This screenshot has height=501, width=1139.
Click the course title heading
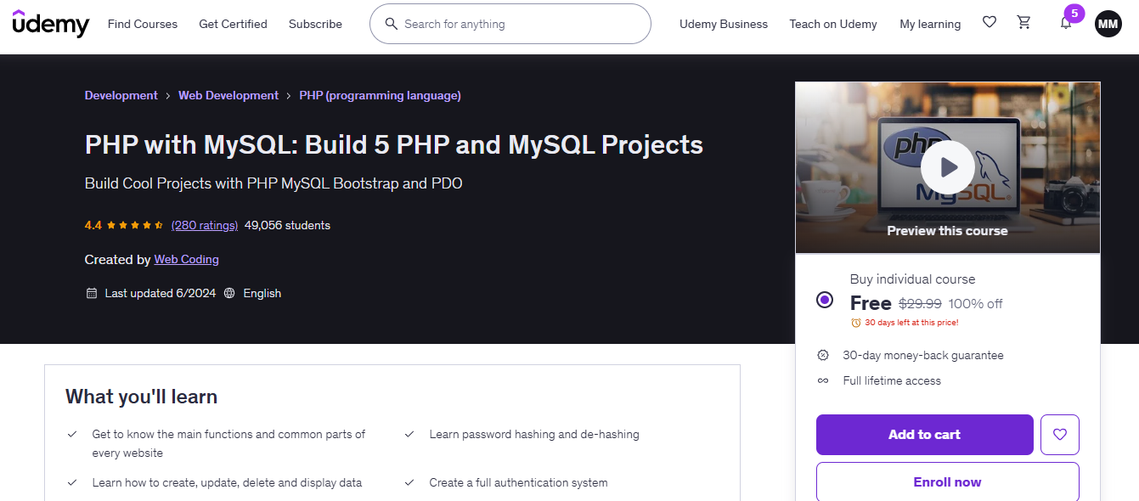click(x=394, y=145)
